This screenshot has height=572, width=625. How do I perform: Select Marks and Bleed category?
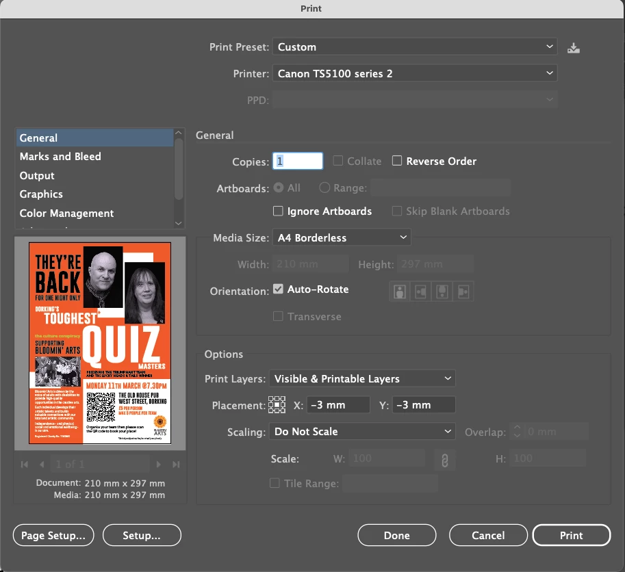click(x=96, y=157)
